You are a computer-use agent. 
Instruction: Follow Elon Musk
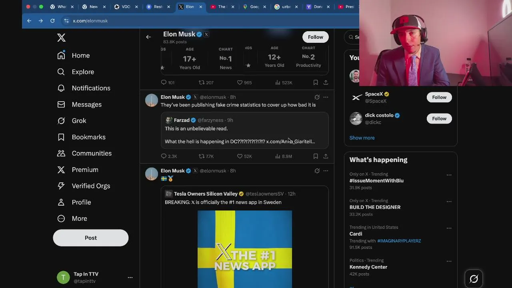tap(316, 37)
